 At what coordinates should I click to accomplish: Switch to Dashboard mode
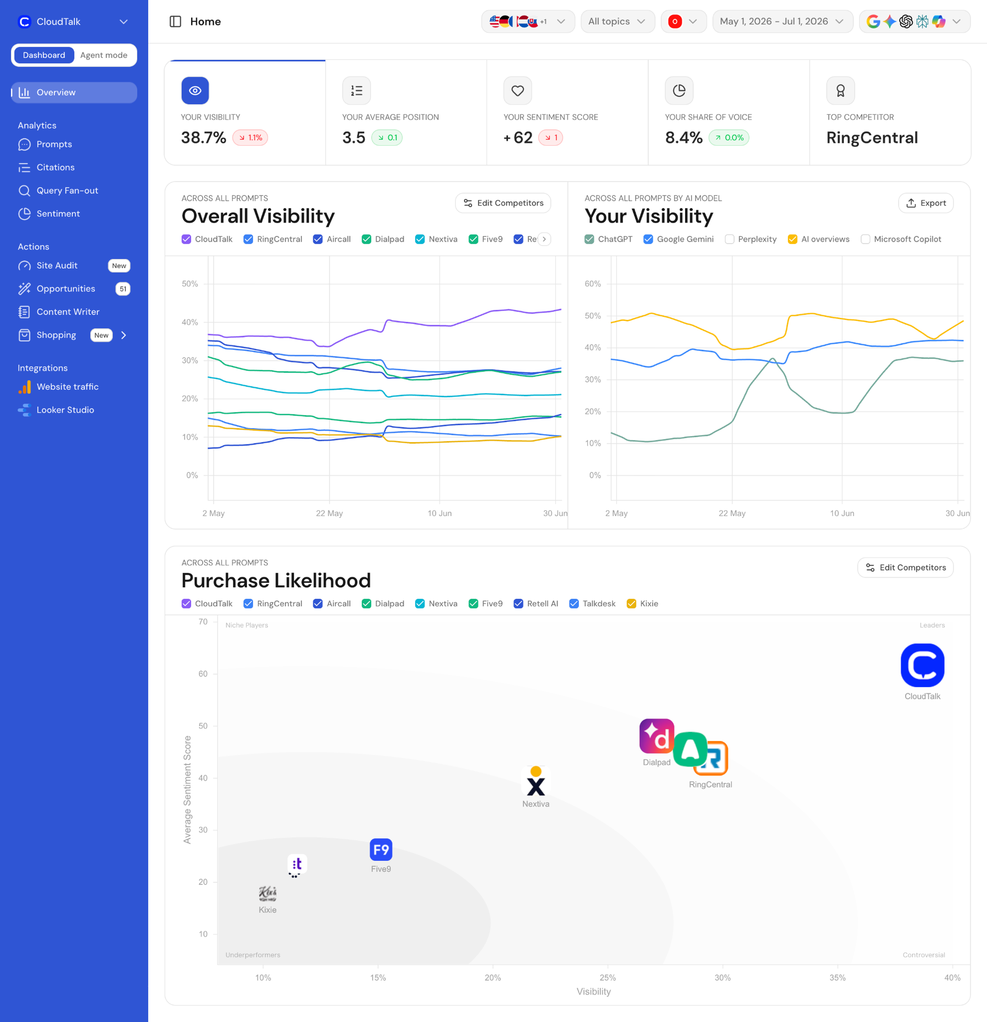(44, 55)
